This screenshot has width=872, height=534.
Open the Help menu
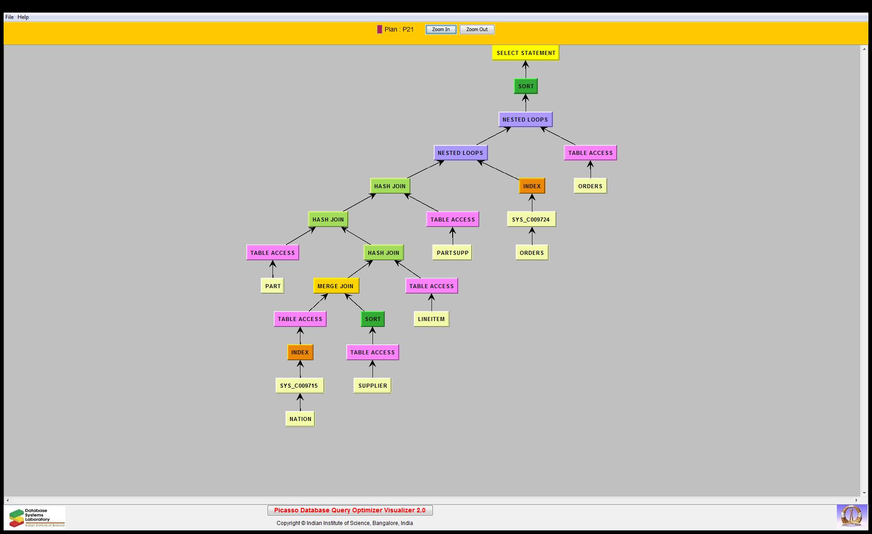point(23,17)
